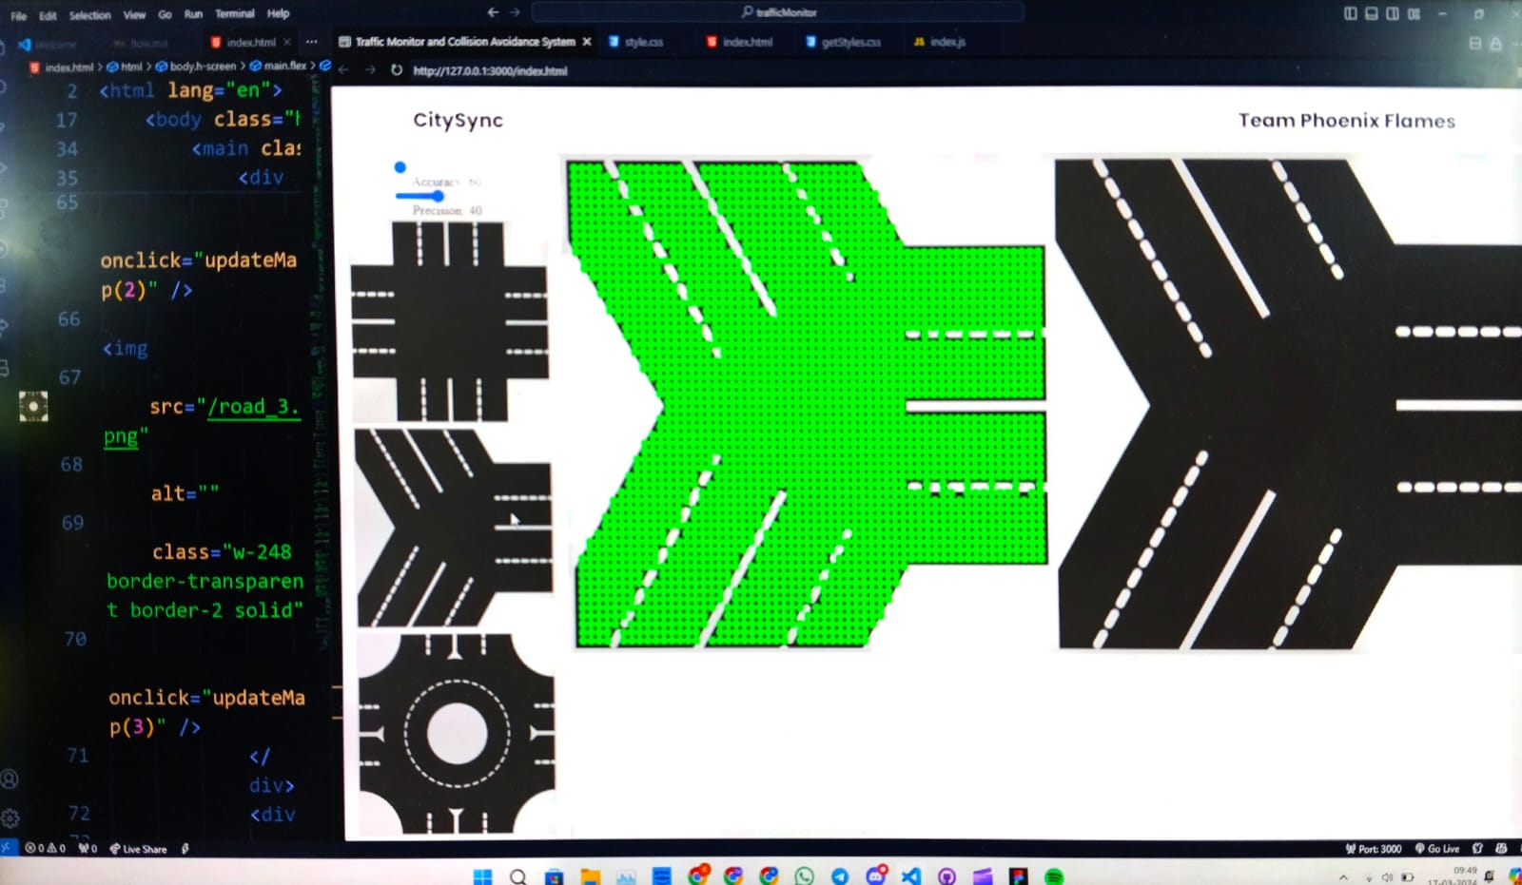Expand the body.h-screen breadcrumb segment
Viewport: 1522px width, 885px height.
tap(196, 67)
